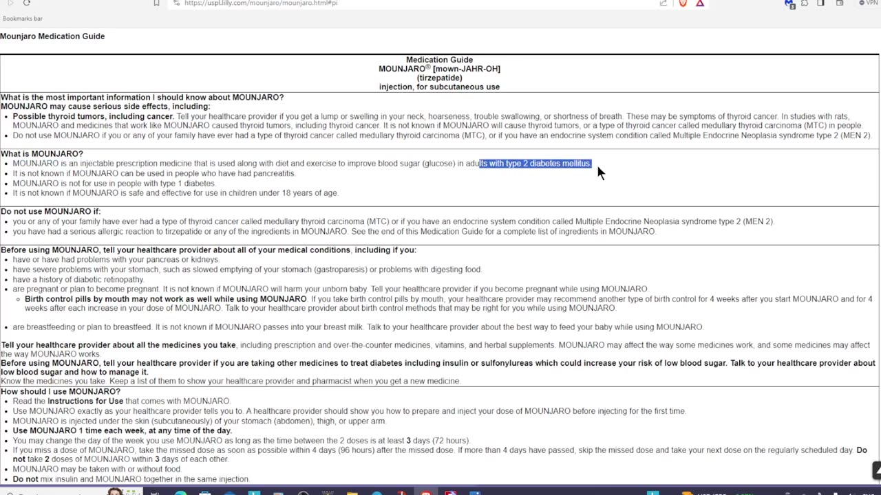This screenshot has height=495, width=881.
Task: Click the bullet about people who have had pancreatitis
Action: pos(154,173)
